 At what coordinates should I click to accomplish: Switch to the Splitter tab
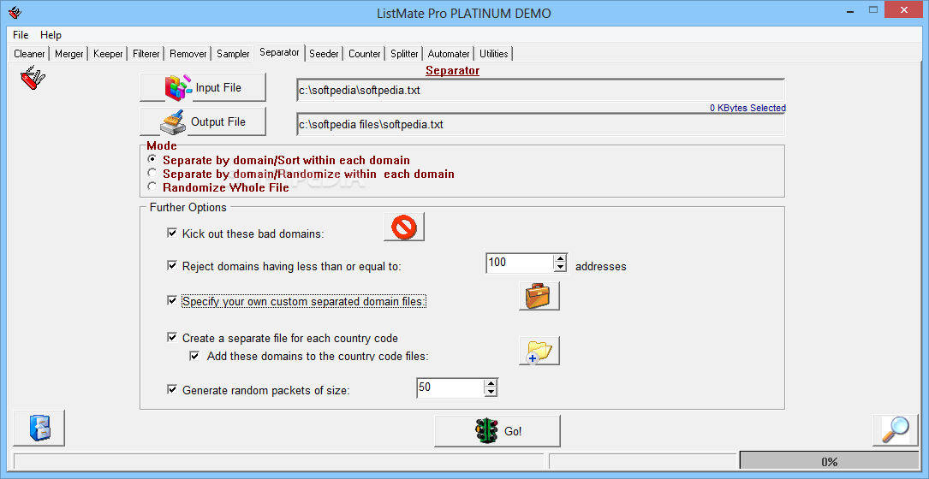pos(405,54)
